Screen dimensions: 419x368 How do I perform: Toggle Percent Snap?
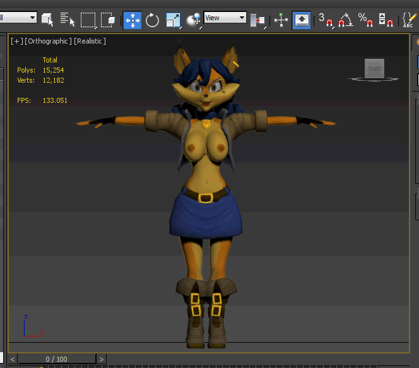click(365, 20)
